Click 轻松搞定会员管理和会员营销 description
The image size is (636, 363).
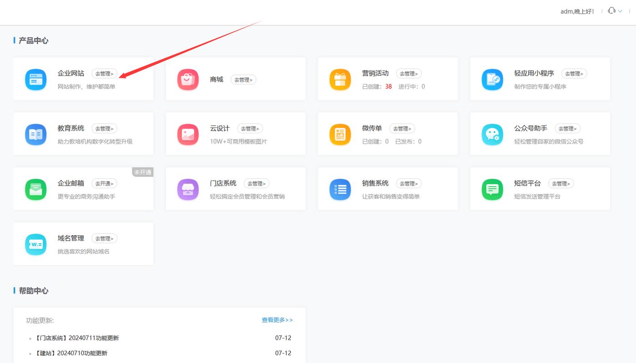click(x=247, y=196)
